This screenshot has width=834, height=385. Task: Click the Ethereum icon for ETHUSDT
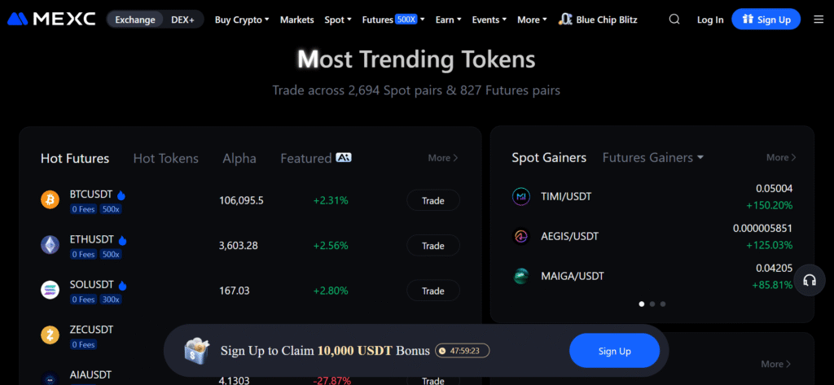pyautogui.click(x=50, y=245)
